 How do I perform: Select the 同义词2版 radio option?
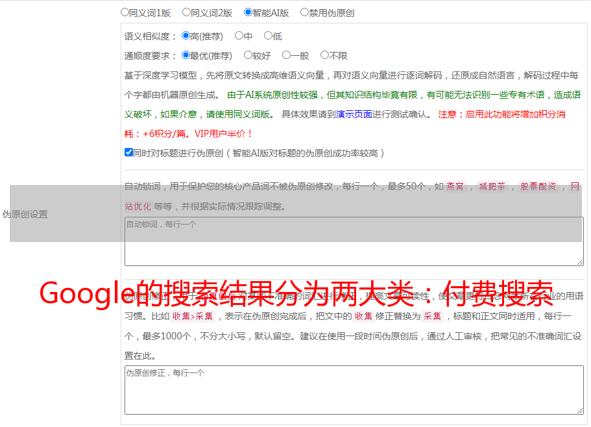pos(186,12)
